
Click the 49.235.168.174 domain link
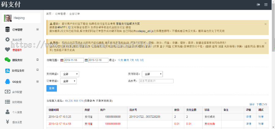tap(74, 101)
